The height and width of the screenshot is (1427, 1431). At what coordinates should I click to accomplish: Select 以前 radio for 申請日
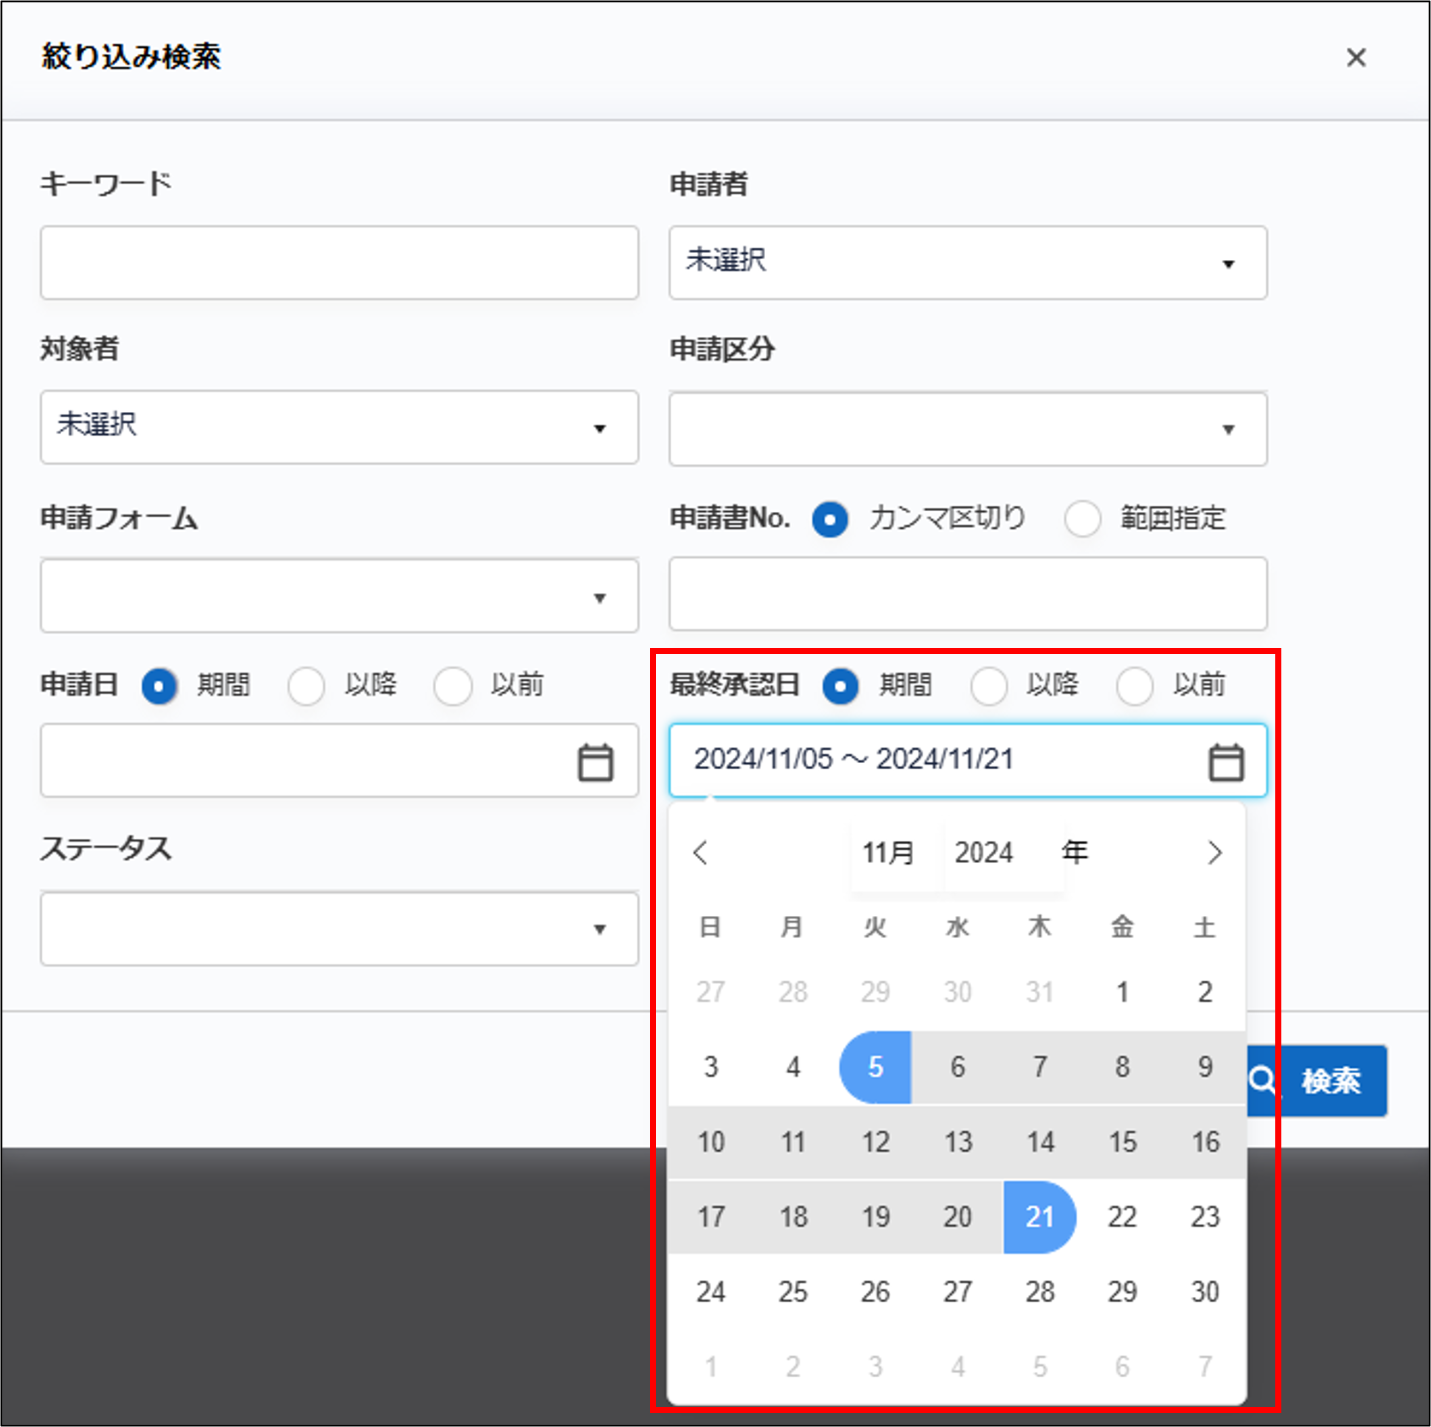coord(453,686)
